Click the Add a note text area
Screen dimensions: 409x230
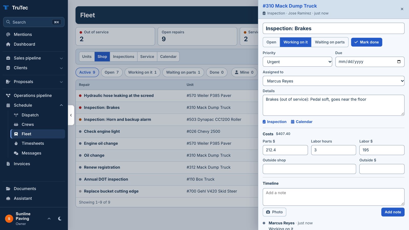334,197
